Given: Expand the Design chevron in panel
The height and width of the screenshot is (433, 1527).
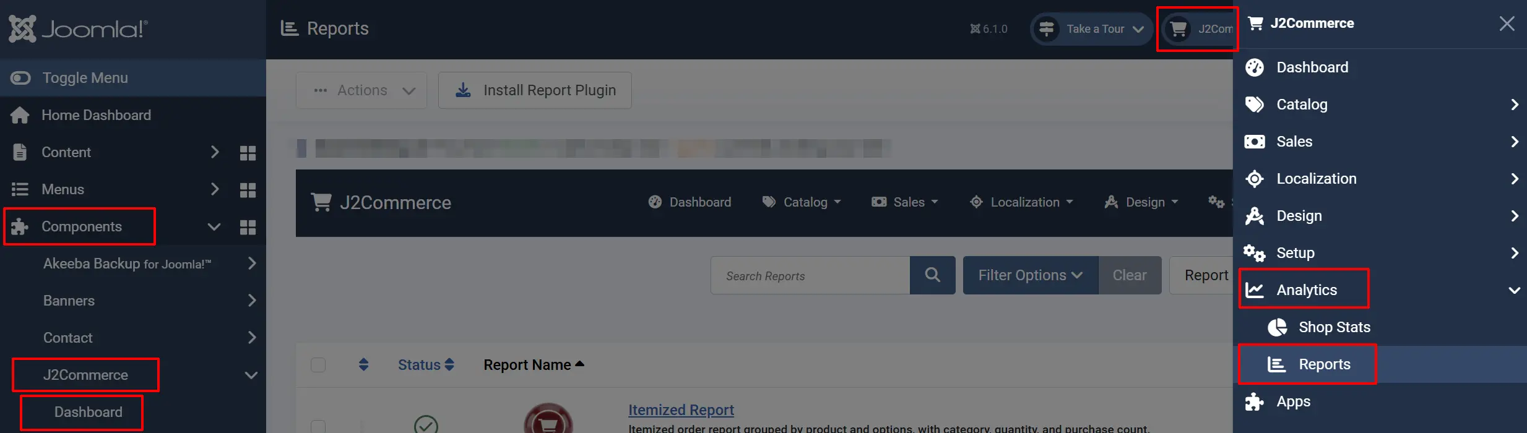Looking at the screenshot, I should [1514, 216].
